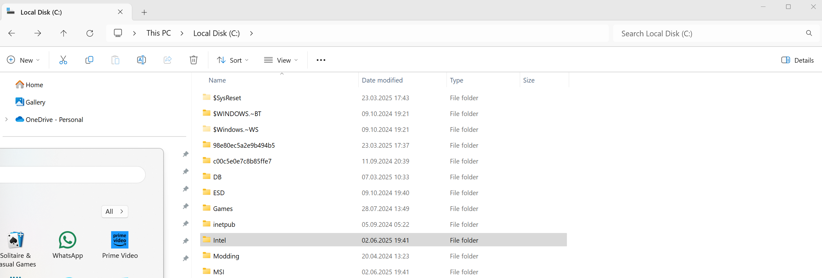Click the Copy icon in toolbar
Screen dimensions: 822x278
pos(89,60)
